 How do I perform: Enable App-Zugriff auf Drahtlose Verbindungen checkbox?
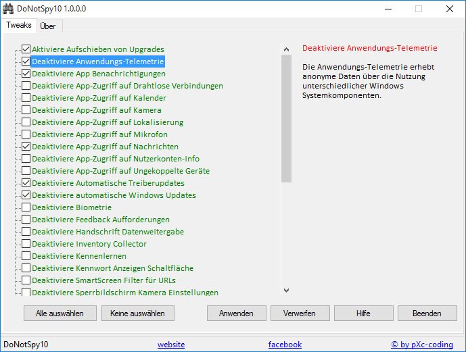click(x=26, y=86)
